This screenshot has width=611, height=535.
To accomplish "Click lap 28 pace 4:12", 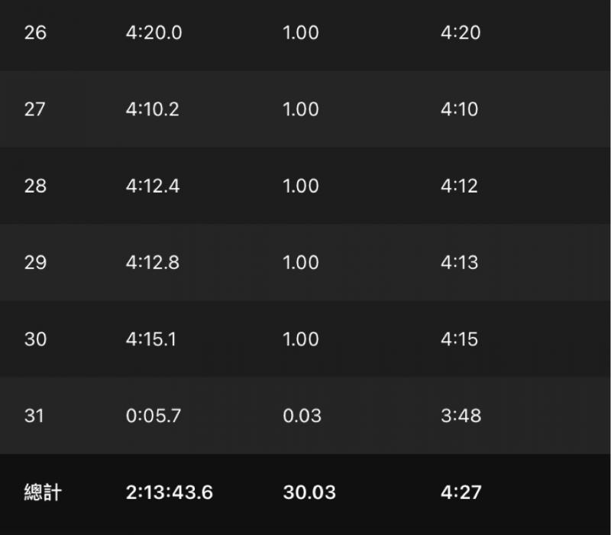I will click(460, 186).
